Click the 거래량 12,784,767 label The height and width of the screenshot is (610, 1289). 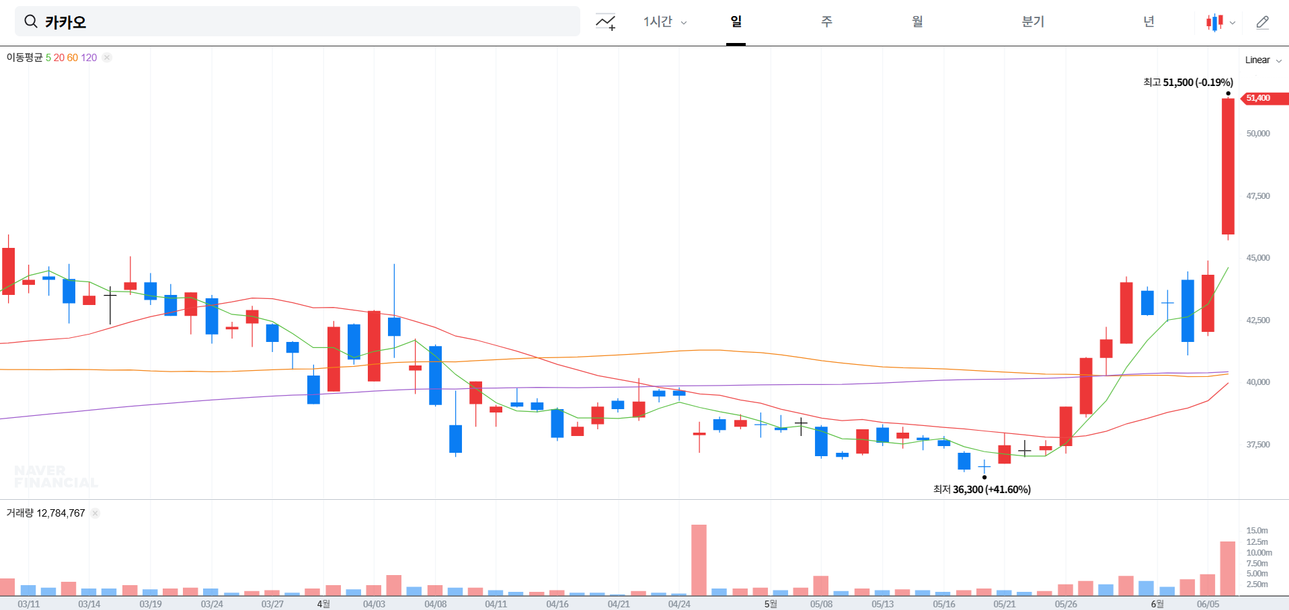(x=46, y=513)
